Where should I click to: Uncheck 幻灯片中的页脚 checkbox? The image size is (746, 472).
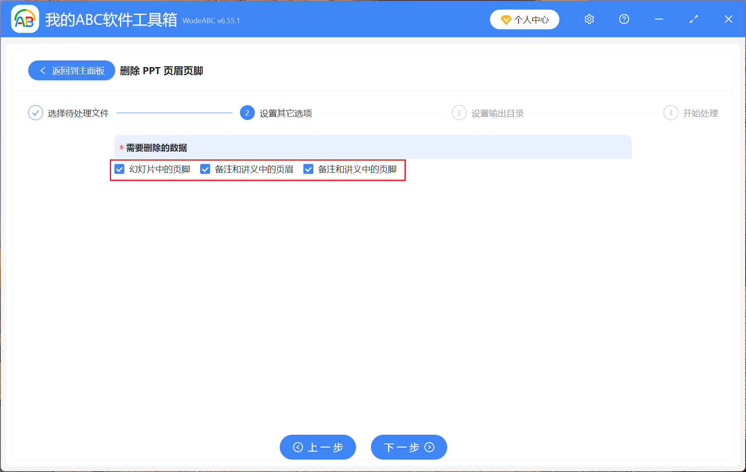point(120,169)
